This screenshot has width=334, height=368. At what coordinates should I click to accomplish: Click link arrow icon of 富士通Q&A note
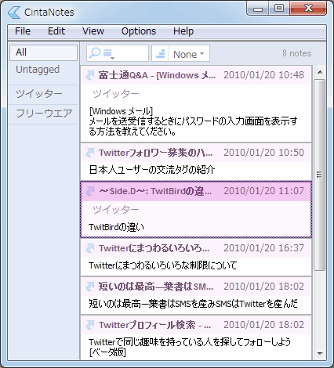[90, 75]
